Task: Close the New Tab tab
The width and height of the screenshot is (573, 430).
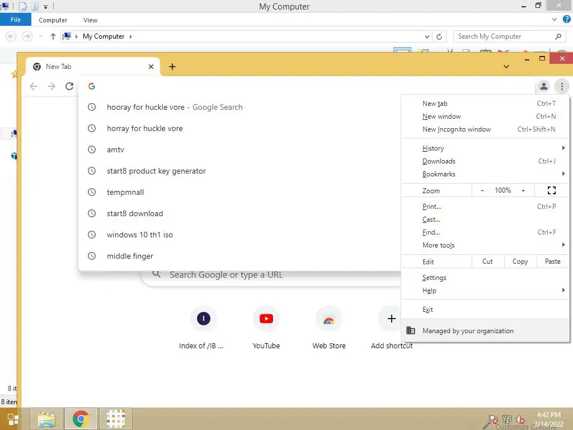Action: click(151, 67)
